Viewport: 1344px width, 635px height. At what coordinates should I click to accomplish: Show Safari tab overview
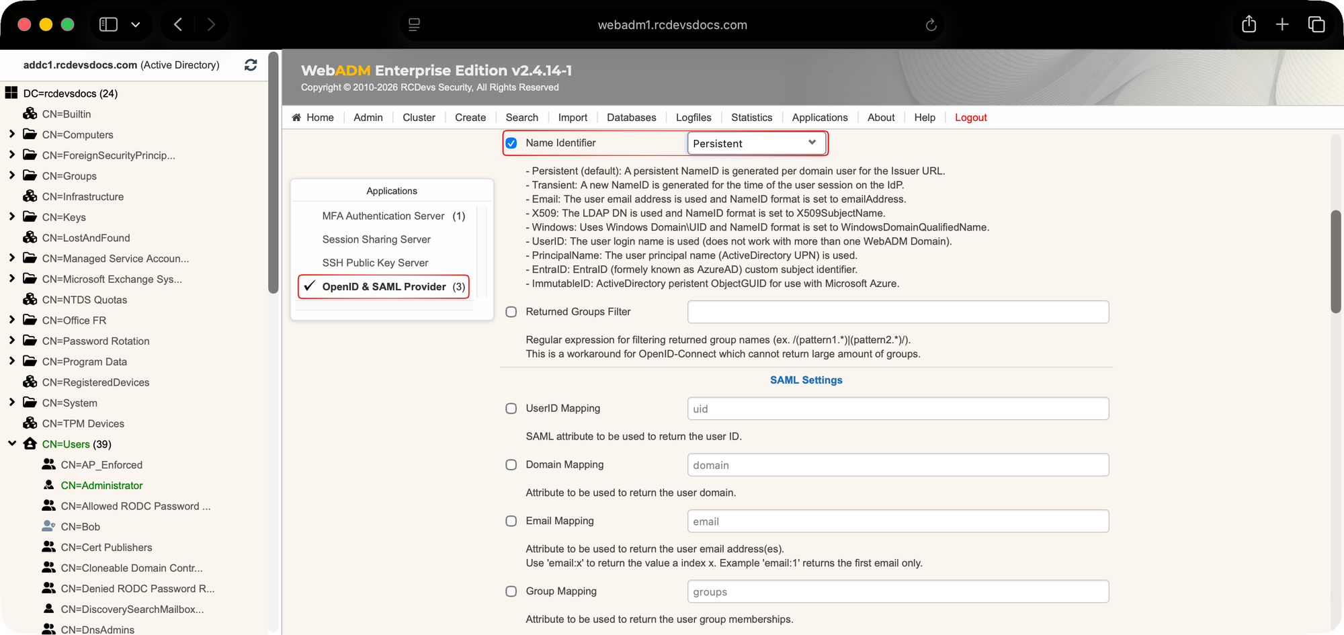click(x=1316, y=25)
